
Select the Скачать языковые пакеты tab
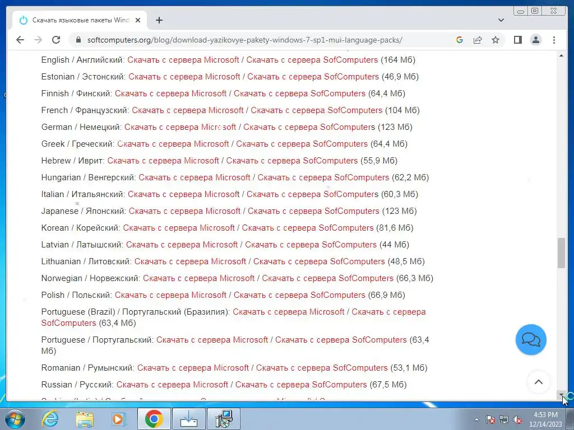point(80,20)
